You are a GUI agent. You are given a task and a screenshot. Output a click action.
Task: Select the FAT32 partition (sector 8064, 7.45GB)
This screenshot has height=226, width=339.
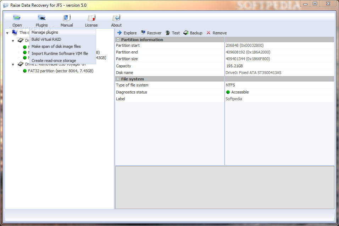61,71
